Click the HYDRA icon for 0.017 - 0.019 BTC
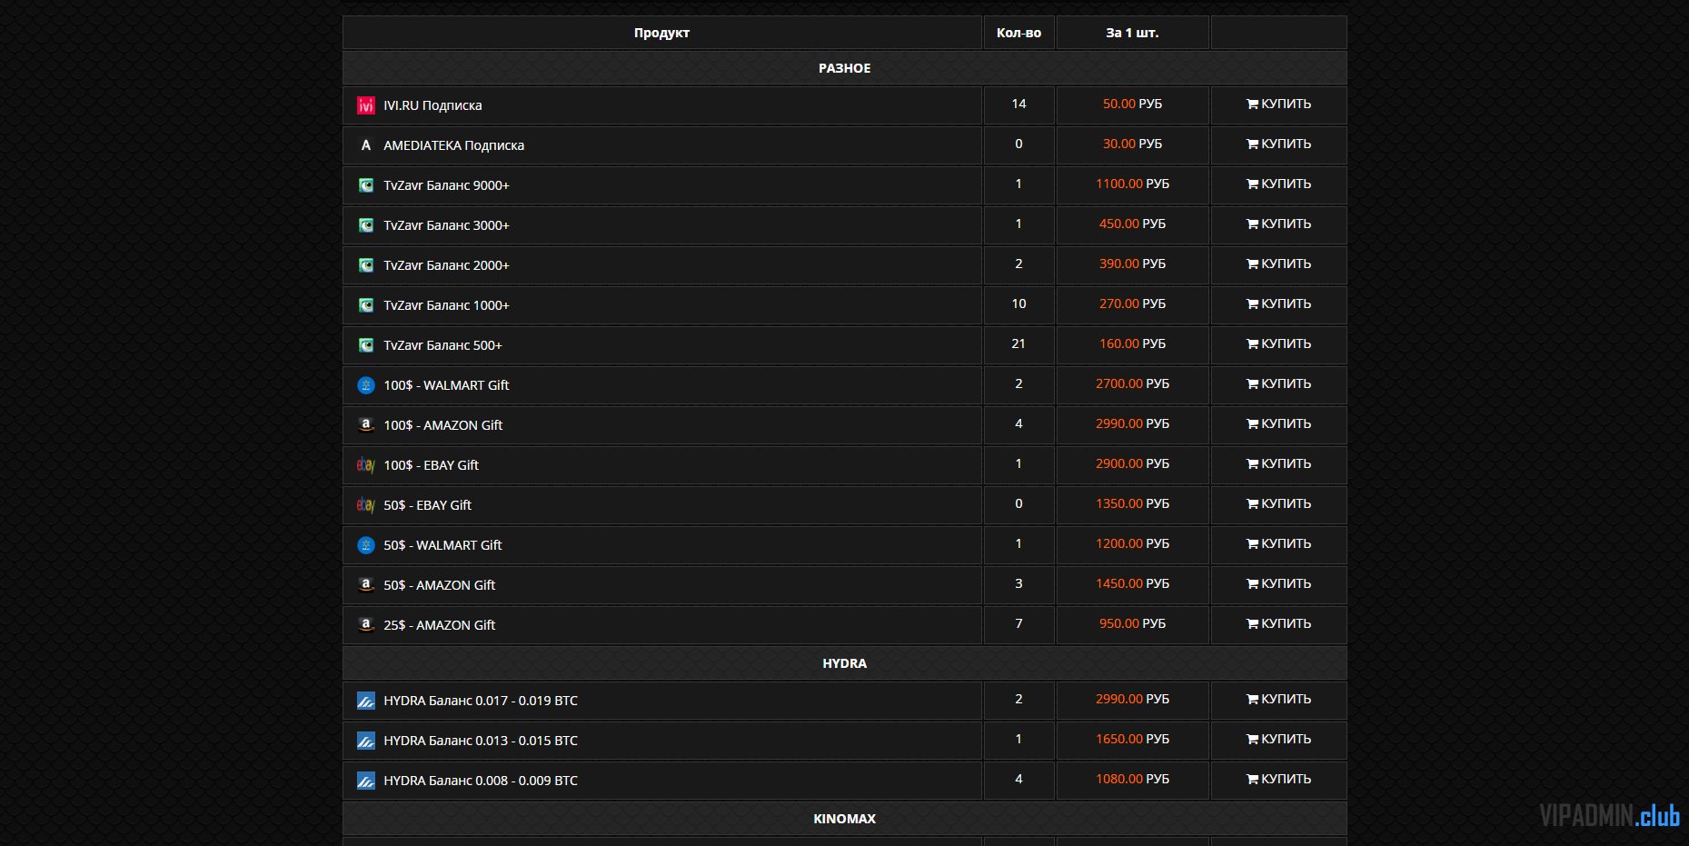This screenshot has height=846, width=1689. coord(365,701)
